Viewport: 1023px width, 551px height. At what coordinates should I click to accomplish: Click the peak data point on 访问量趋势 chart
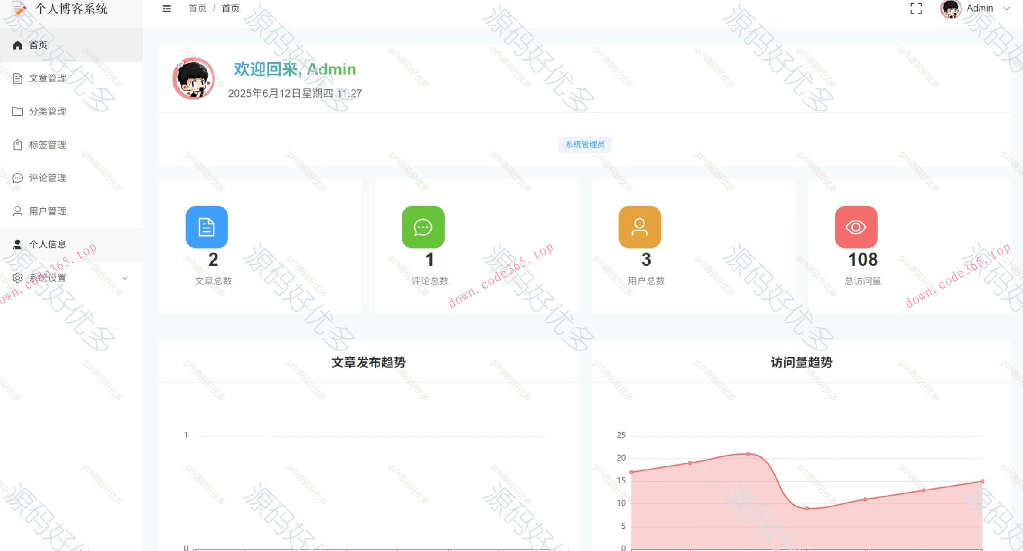coord(748,454)
